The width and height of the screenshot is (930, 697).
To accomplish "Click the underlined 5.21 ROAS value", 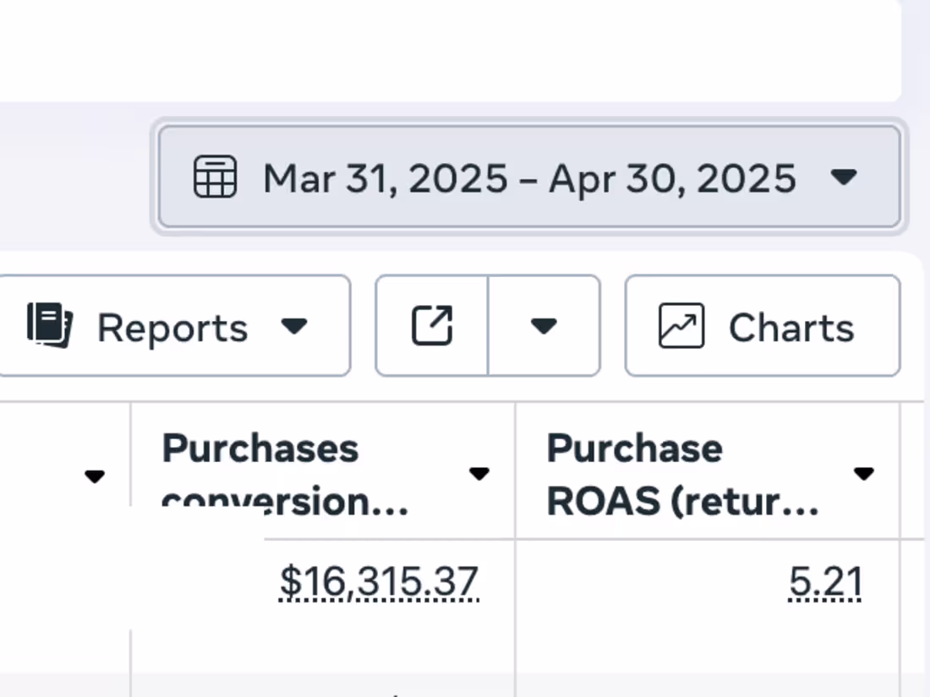I will [826, 581].
